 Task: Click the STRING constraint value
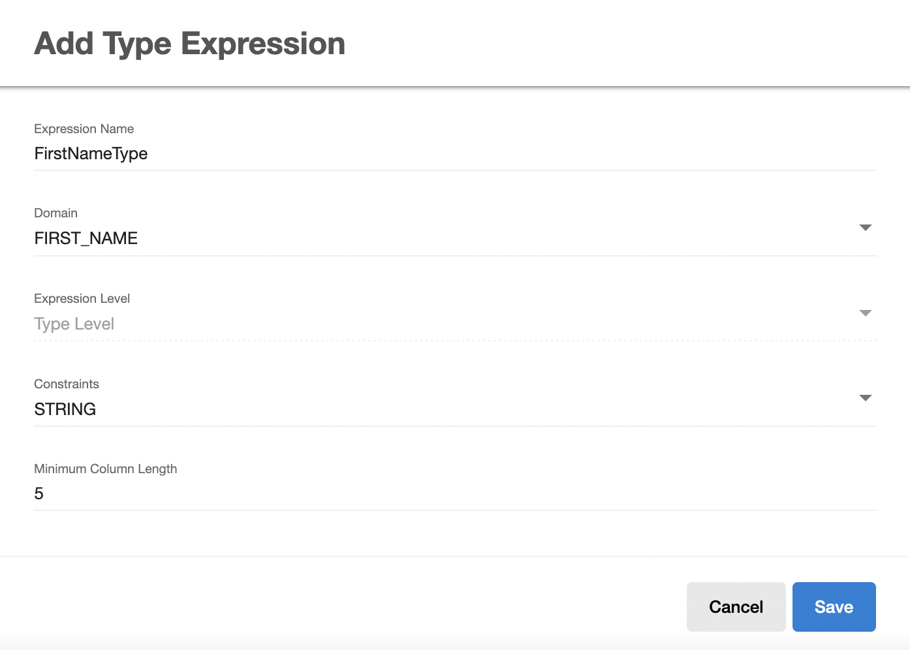[65, 409]
